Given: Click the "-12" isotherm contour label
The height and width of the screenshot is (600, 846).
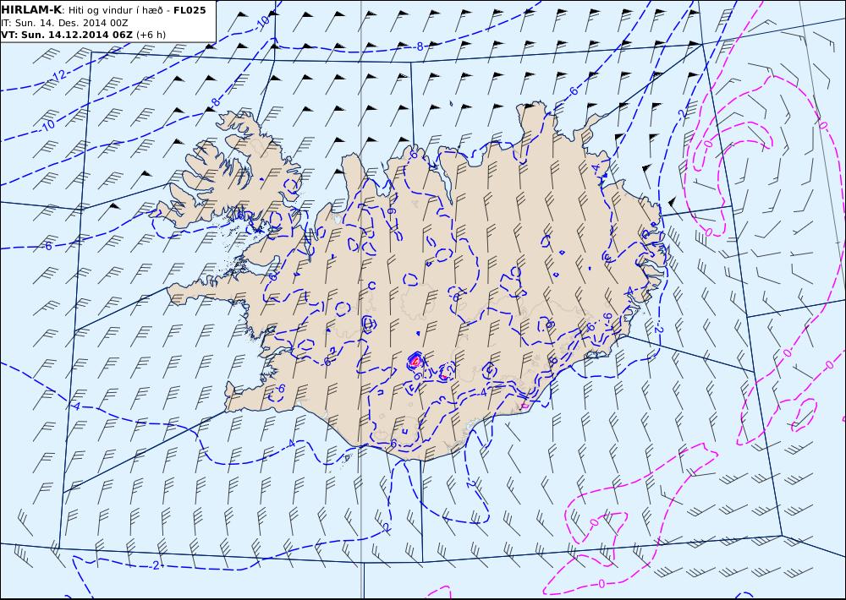Looking at the screenshot, I should 59,76.
